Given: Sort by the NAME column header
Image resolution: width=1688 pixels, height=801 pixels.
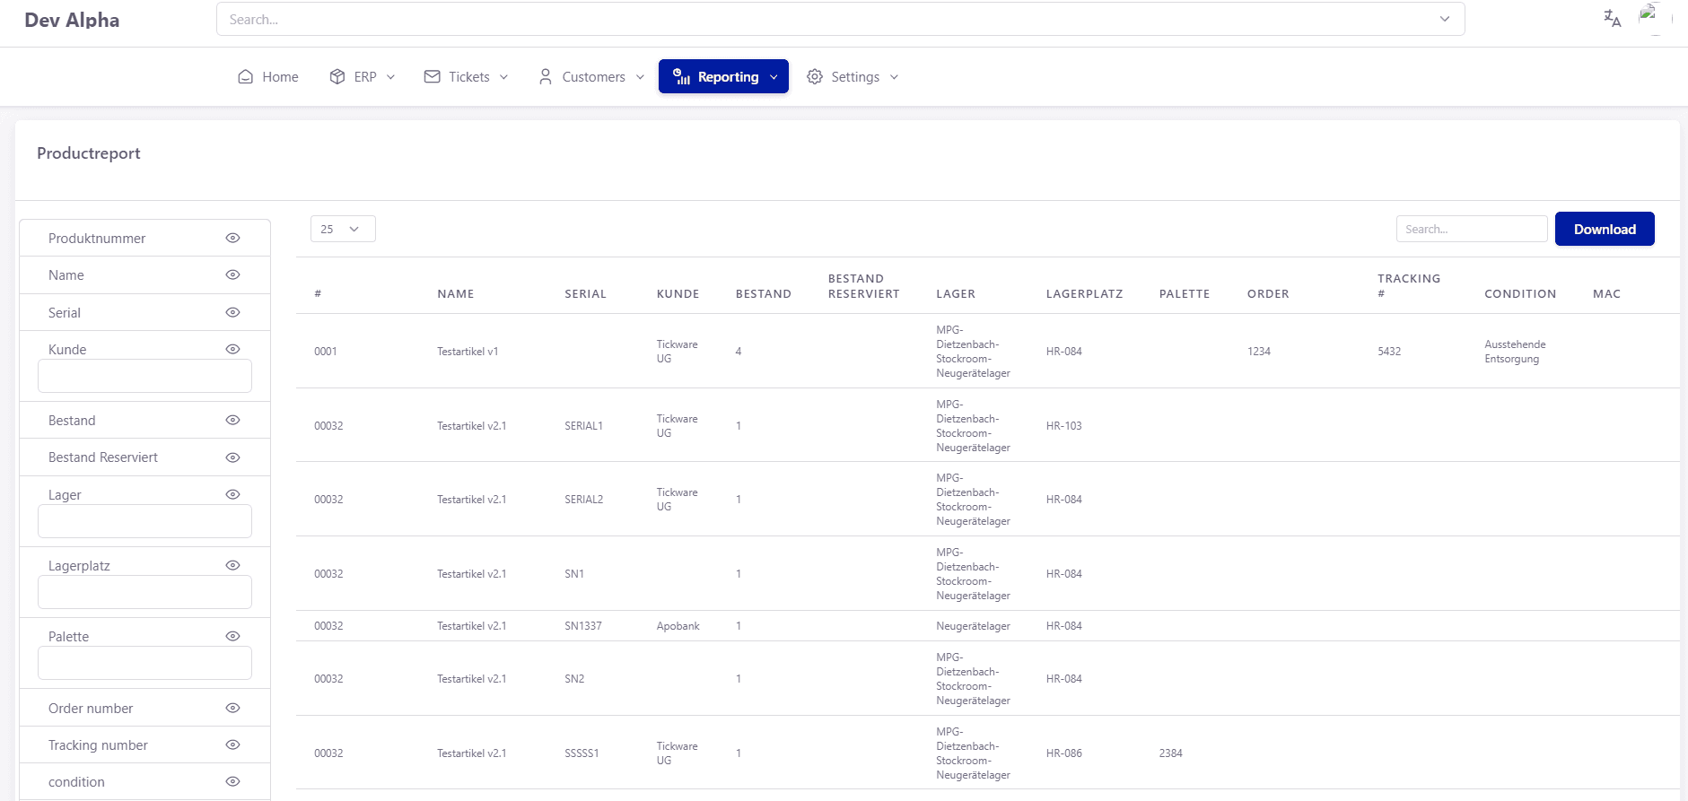Looking at the screenshot, I should tap(456, 293).
